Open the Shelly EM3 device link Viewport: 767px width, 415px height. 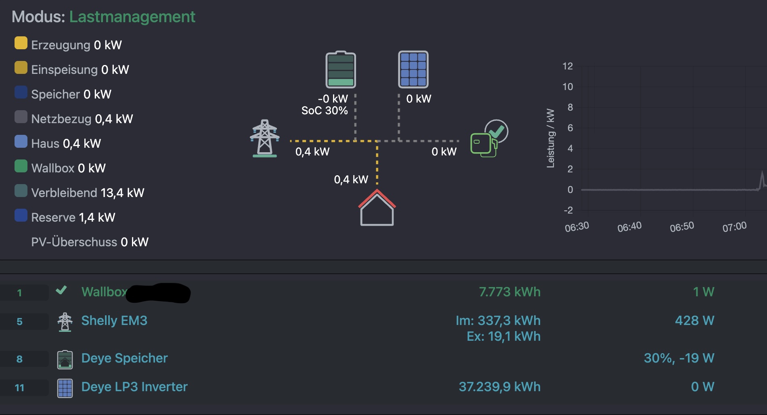coord(114,321)
